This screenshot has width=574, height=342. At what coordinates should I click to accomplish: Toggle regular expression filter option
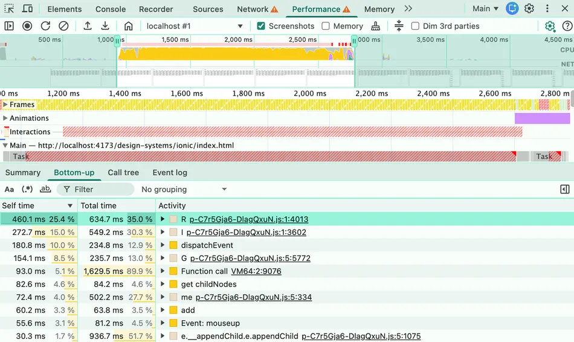pyautogui.click(x=27, y=189)
